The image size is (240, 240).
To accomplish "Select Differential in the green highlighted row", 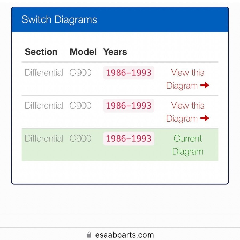I will [x=44, y=139].
